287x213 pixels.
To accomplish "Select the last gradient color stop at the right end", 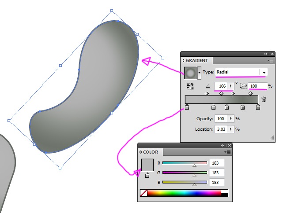I will pyautogui.click(x=258, y=107).
